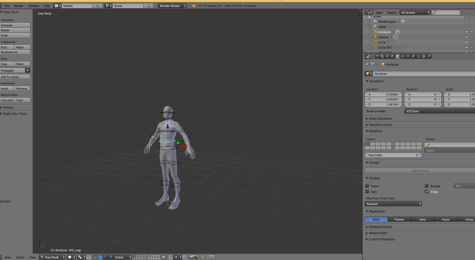Open the Armature data properties tab

[x=408, y=56]
